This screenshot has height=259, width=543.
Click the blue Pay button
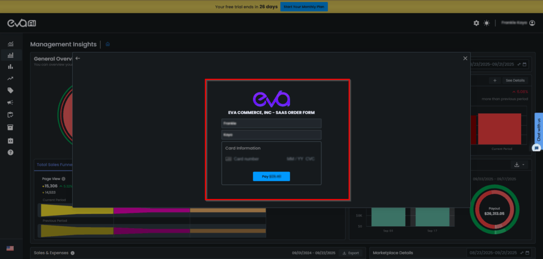271,176
